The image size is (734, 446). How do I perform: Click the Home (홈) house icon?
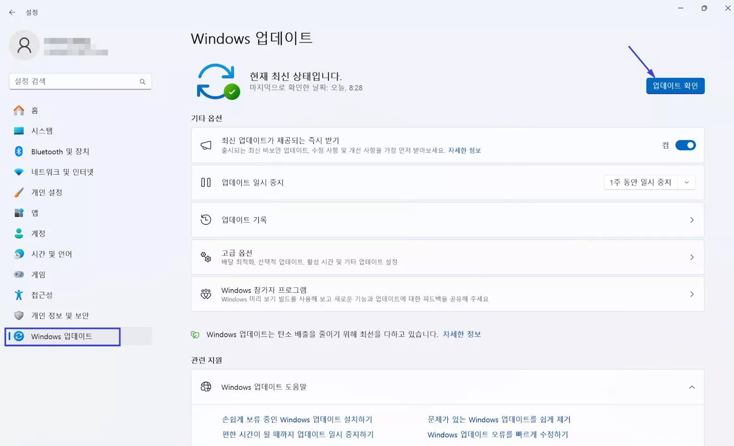pos(19,110)
